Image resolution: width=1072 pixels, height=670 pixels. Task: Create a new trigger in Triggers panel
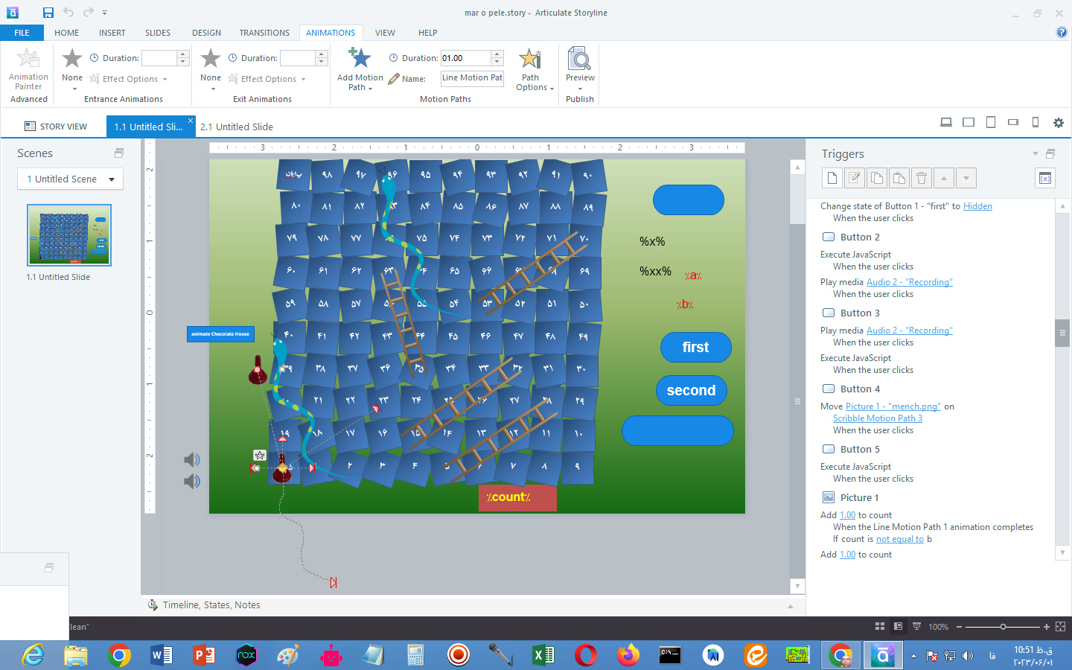click(x=832, y=178)
